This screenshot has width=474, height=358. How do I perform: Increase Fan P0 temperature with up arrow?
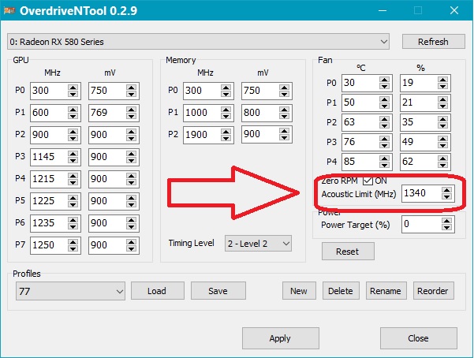click(385, 80)
